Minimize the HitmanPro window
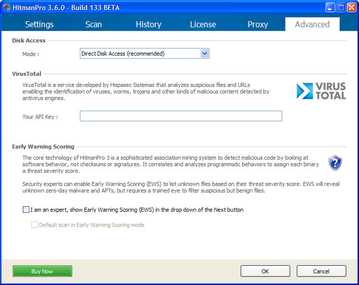 point(330,8)
